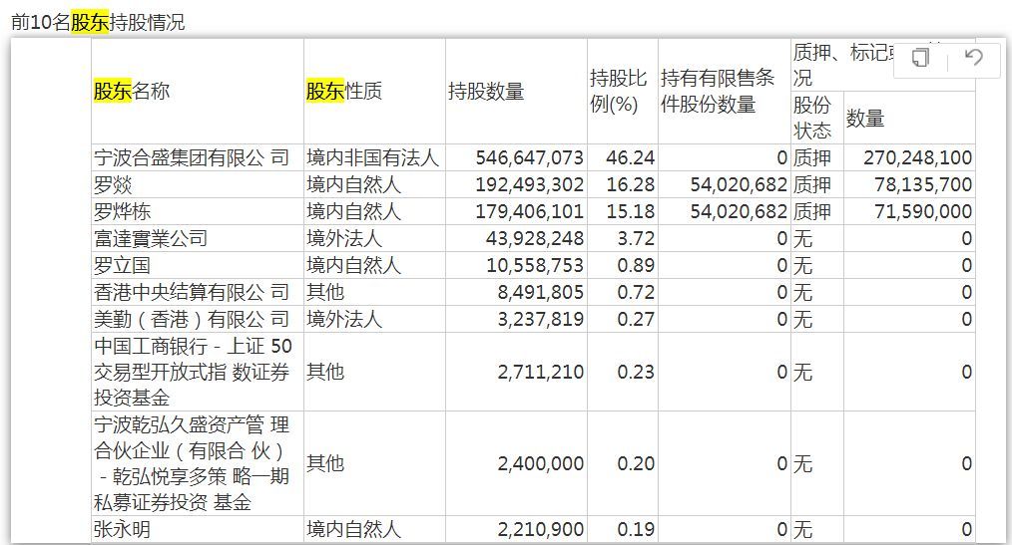Click share count 10,558,753
The image size is (1012, 545).
pos(534,265)
